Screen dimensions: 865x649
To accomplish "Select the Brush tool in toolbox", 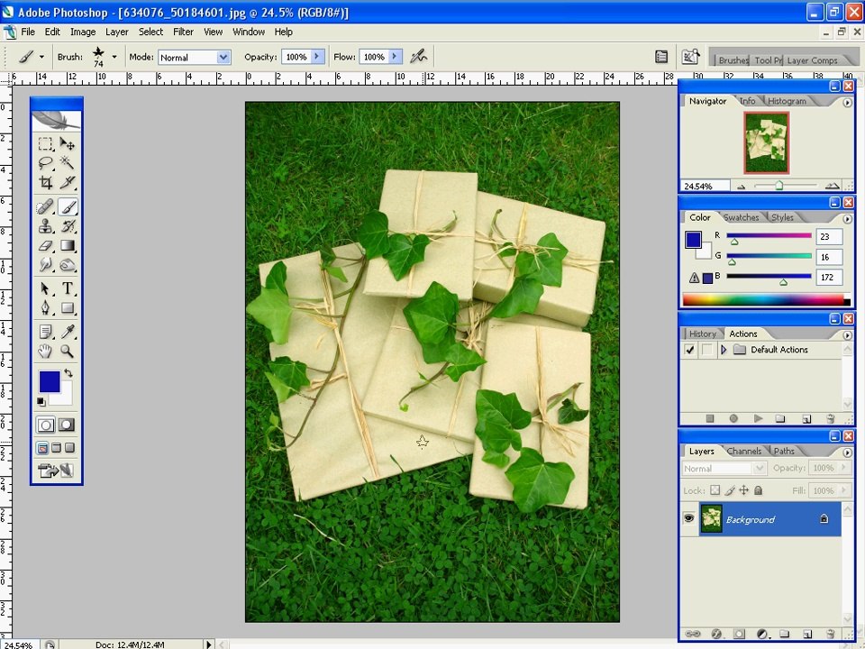I will pos(68,207).
